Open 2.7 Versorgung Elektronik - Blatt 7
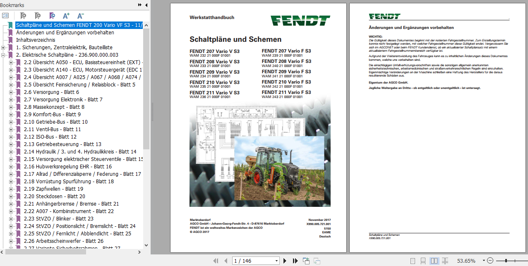528x266 pixels. coord(63,100)
